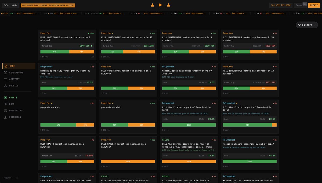Click the $122.58M market cap value
Viewport: 322px width, 183px height.
coord(270,46)
